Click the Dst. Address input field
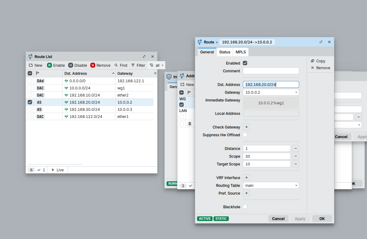367x239 pixels. [x=271, y=84]
